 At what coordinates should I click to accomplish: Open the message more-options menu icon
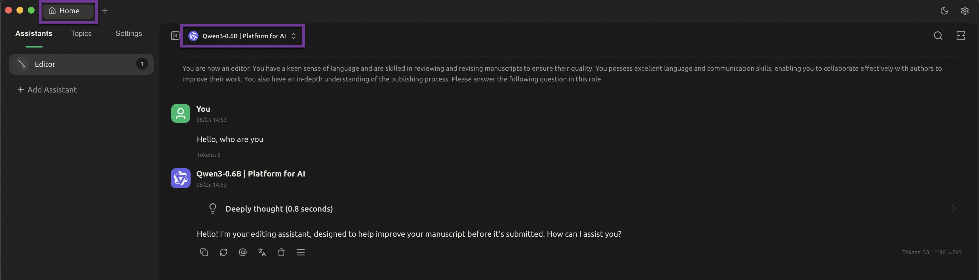click(301, 252)
